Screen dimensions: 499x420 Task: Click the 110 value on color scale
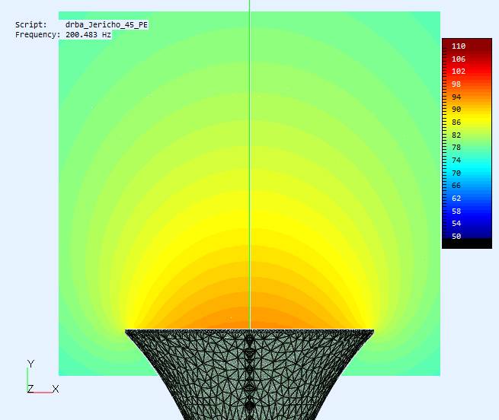point(459,46)
